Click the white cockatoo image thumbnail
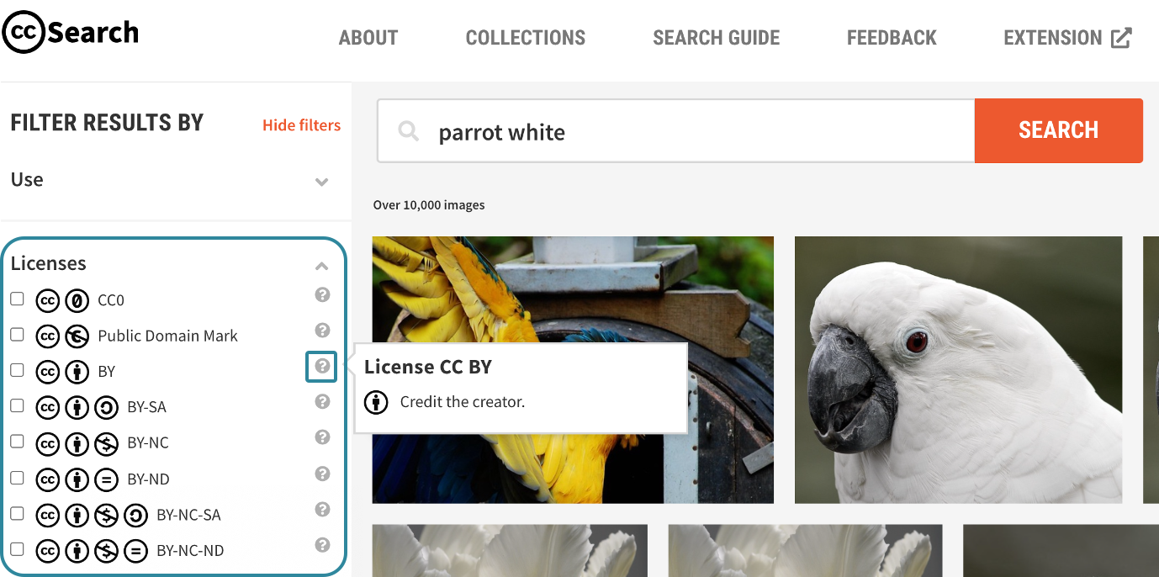The image size is (1159, 577). pyautogui.click(x=958, y=369)
